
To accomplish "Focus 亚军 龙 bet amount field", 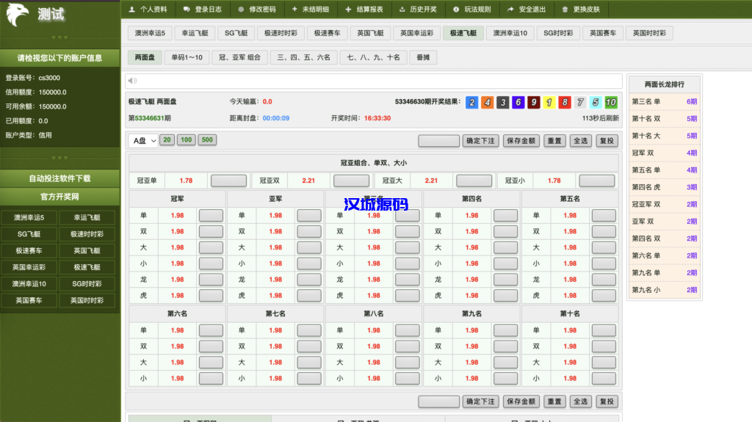I will [x=309, y=280].
